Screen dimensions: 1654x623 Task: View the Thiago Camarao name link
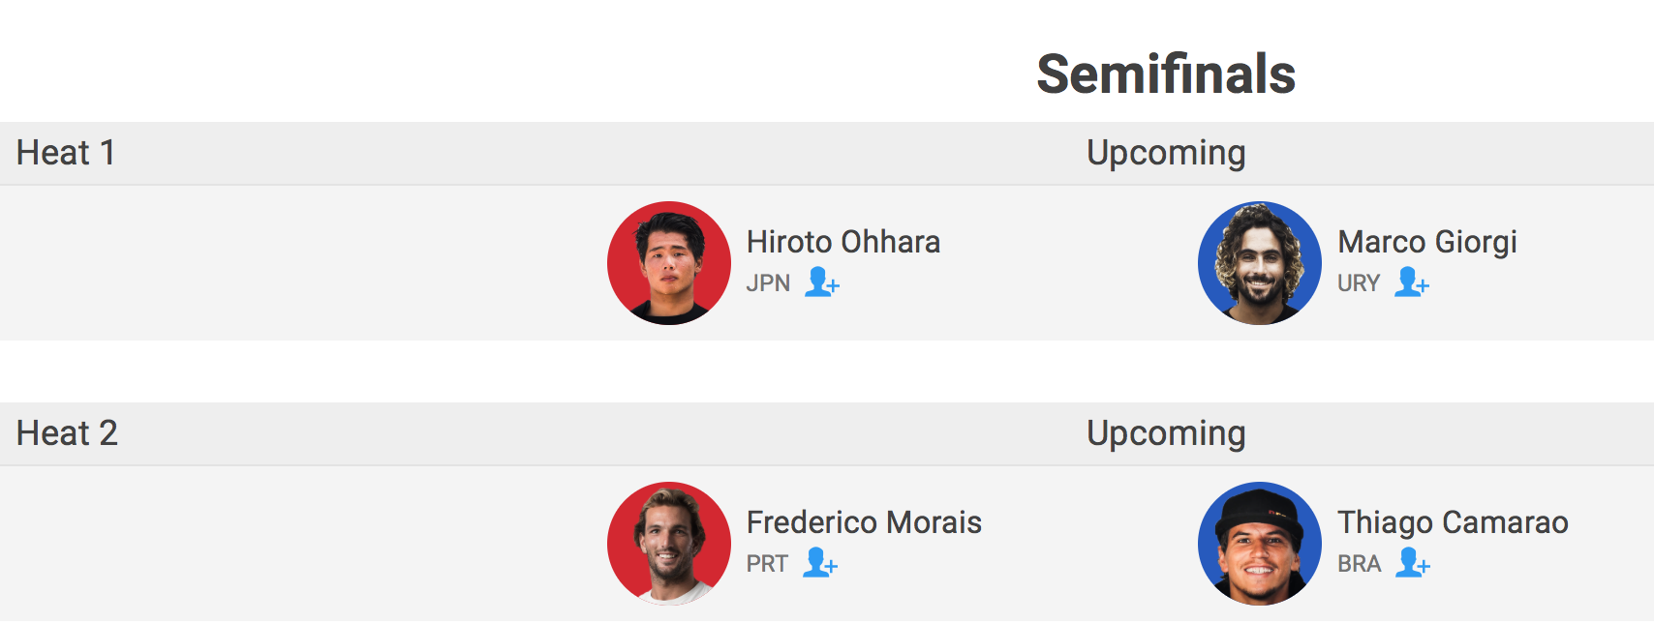(1453, 522)
